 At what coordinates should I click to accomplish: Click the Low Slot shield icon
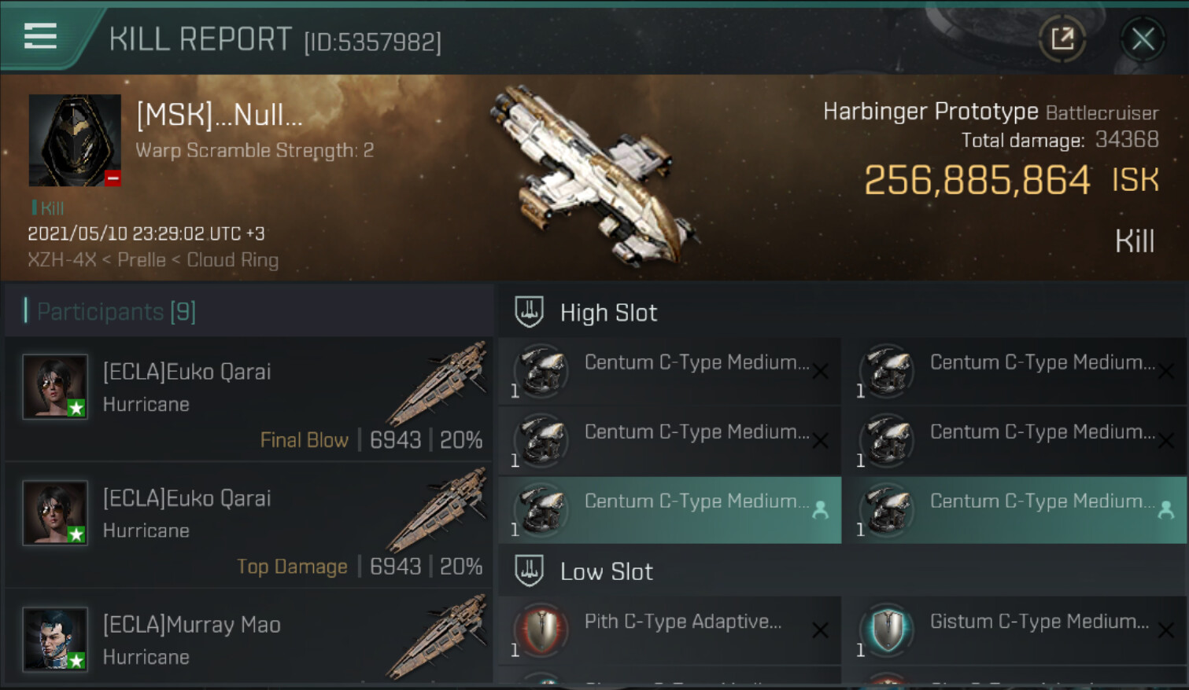pos(529,571)
